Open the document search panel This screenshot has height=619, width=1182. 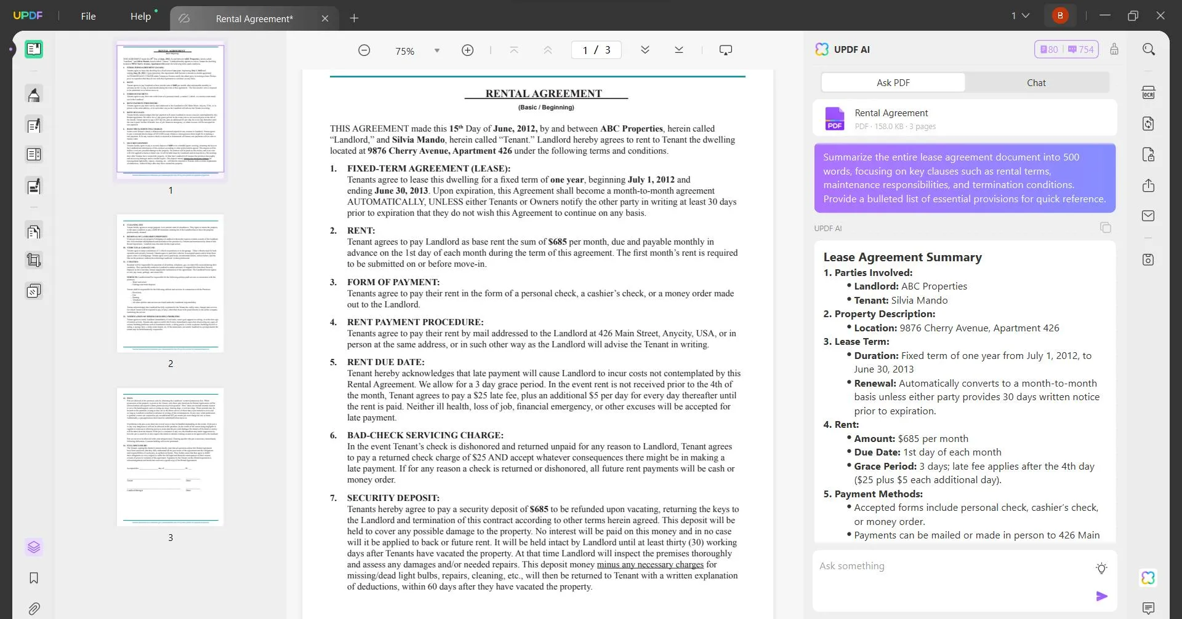[1149, 49]
